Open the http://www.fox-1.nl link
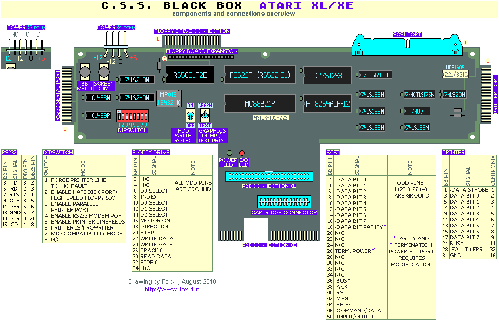Viewport: 499px width, 321px height. click(x=172, y=290)
